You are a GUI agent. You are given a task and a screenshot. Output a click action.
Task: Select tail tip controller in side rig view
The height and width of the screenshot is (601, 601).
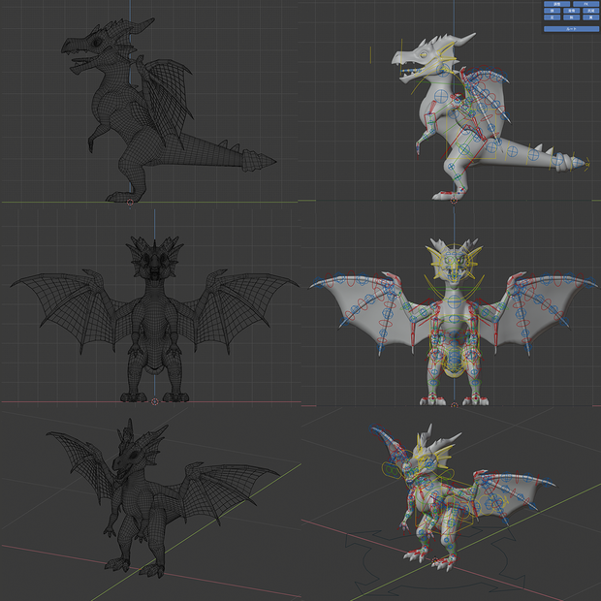(586, 164)
